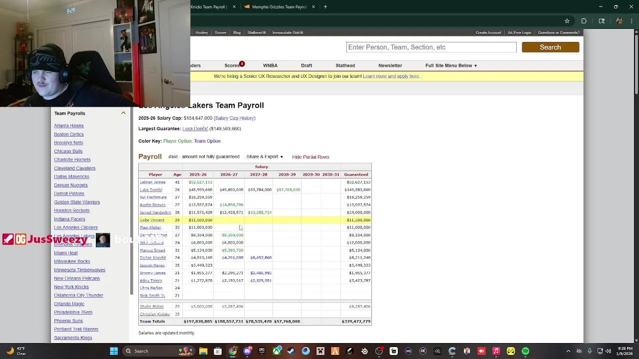
Task: Sort by the 2025-26 salary column header
Action: pyautogui.click(x=198, y=175)
